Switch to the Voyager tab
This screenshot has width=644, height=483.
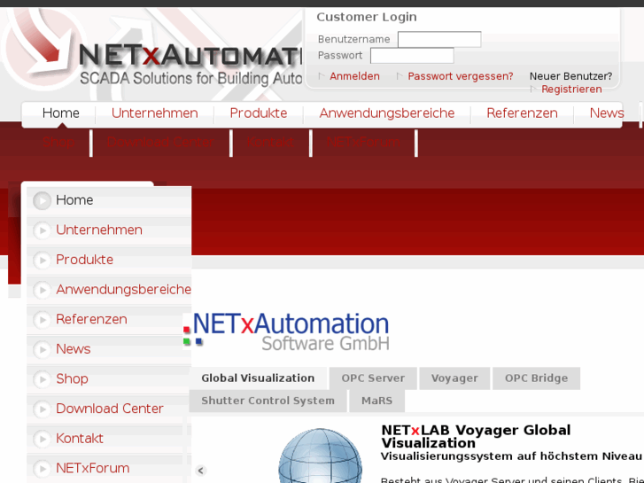pos(454,378)
